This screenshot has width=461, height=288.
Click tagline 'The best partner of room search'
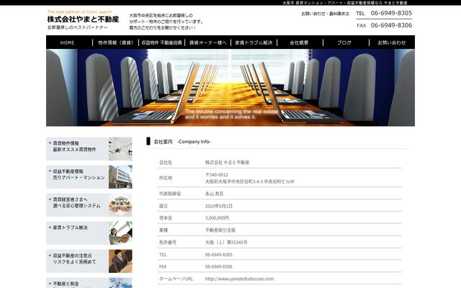point(79,12)
